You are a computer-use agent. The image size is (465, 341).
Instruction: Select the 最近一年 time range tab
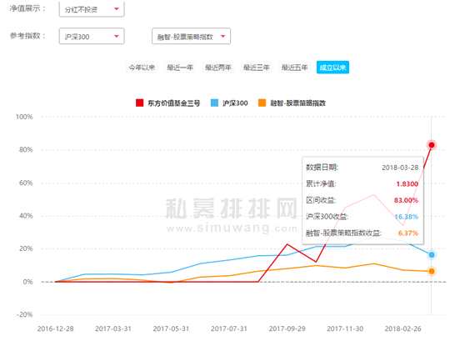coord(180,68)
